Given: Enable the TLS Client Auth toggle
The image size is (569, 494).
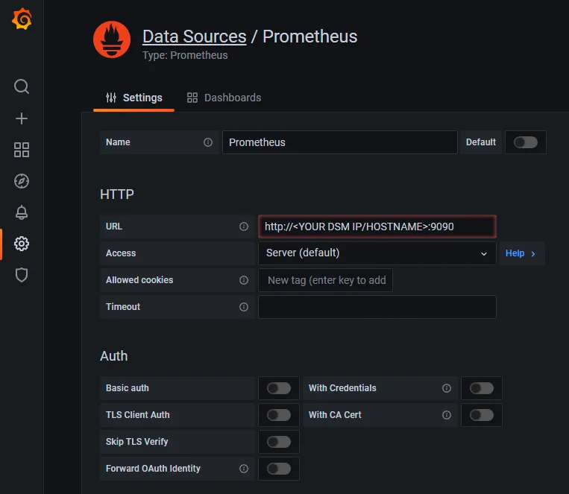Looking at the screenshot, I should pos(279,415).
